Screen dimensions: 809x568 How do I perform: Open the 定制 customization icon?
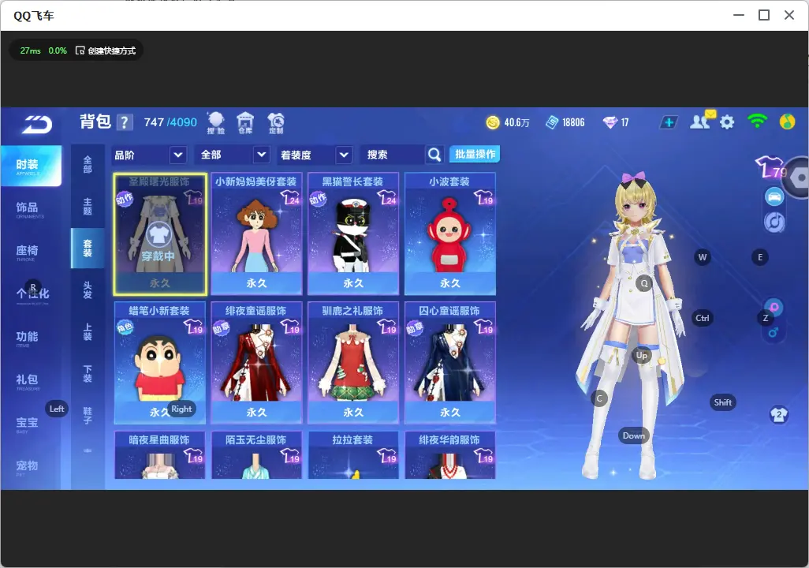(276, 123)
